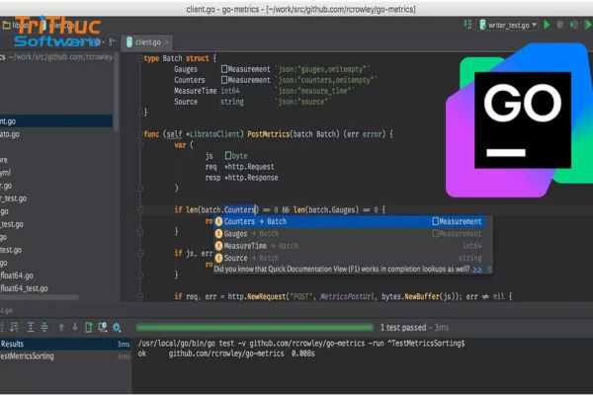593x395 pixels.
Task: Open float64.go in project tree
Action: (17, 276)
